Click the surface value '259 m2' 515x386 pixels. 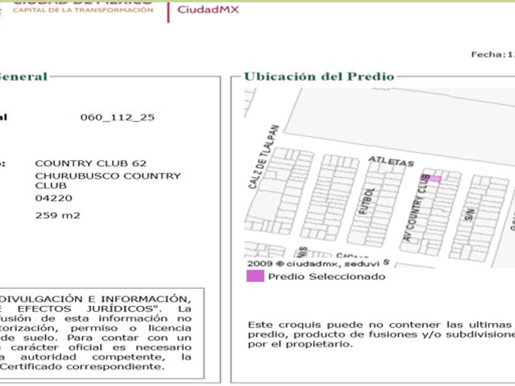(x=58, y=215)
